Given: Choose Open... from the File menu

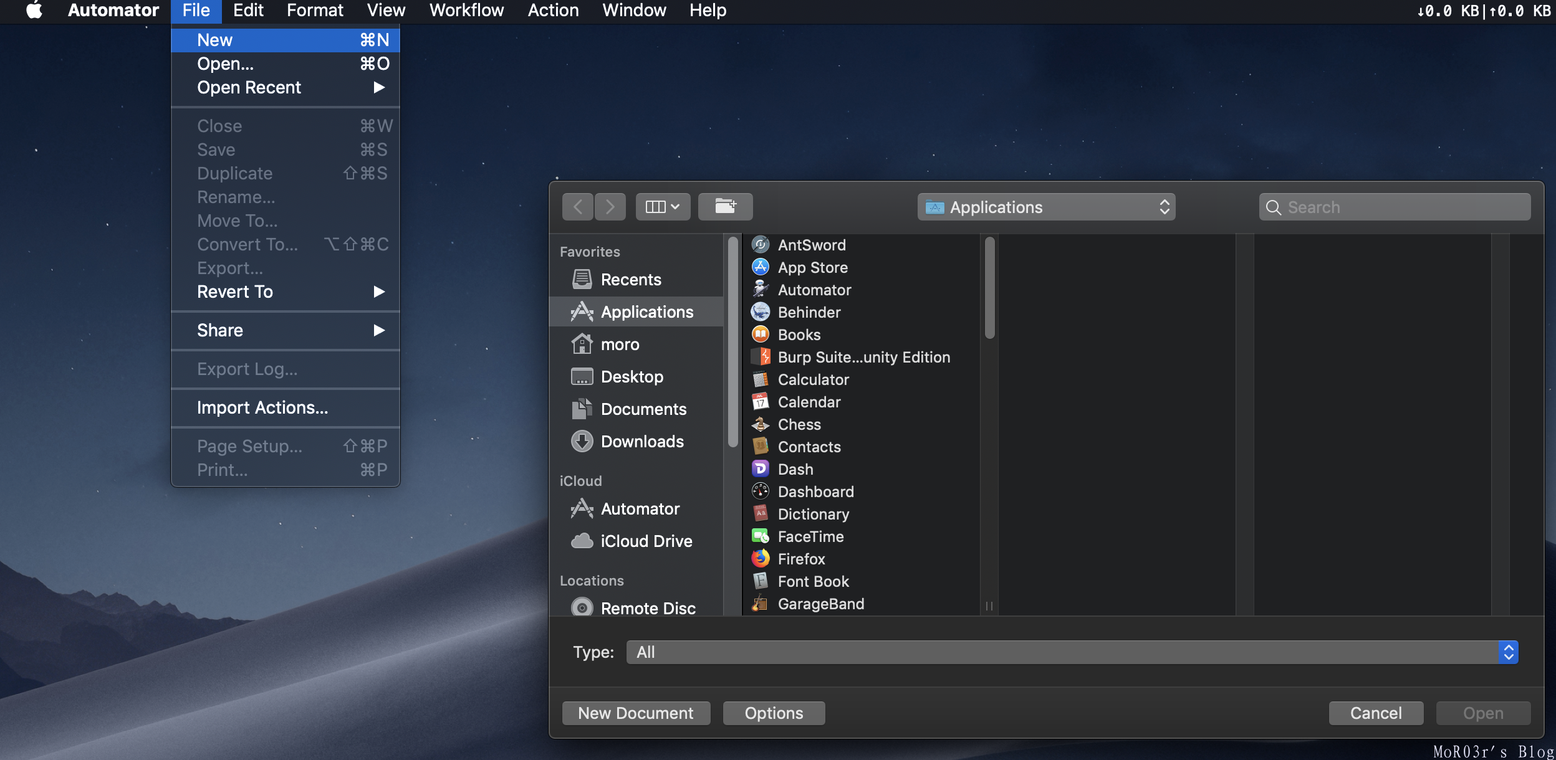Looking at the screenshot, I should coord(286,64).
